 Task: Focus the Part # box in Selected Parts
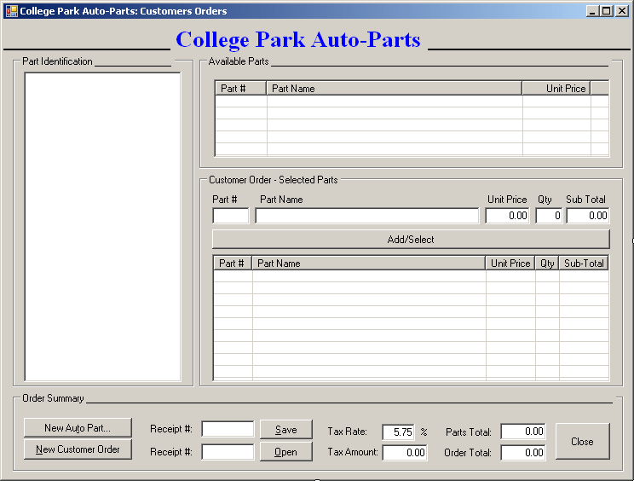point(230,216)
